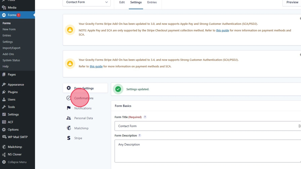Open Help submenu link
The height and width of the screenshot is (169, 301).
point(6,66)
